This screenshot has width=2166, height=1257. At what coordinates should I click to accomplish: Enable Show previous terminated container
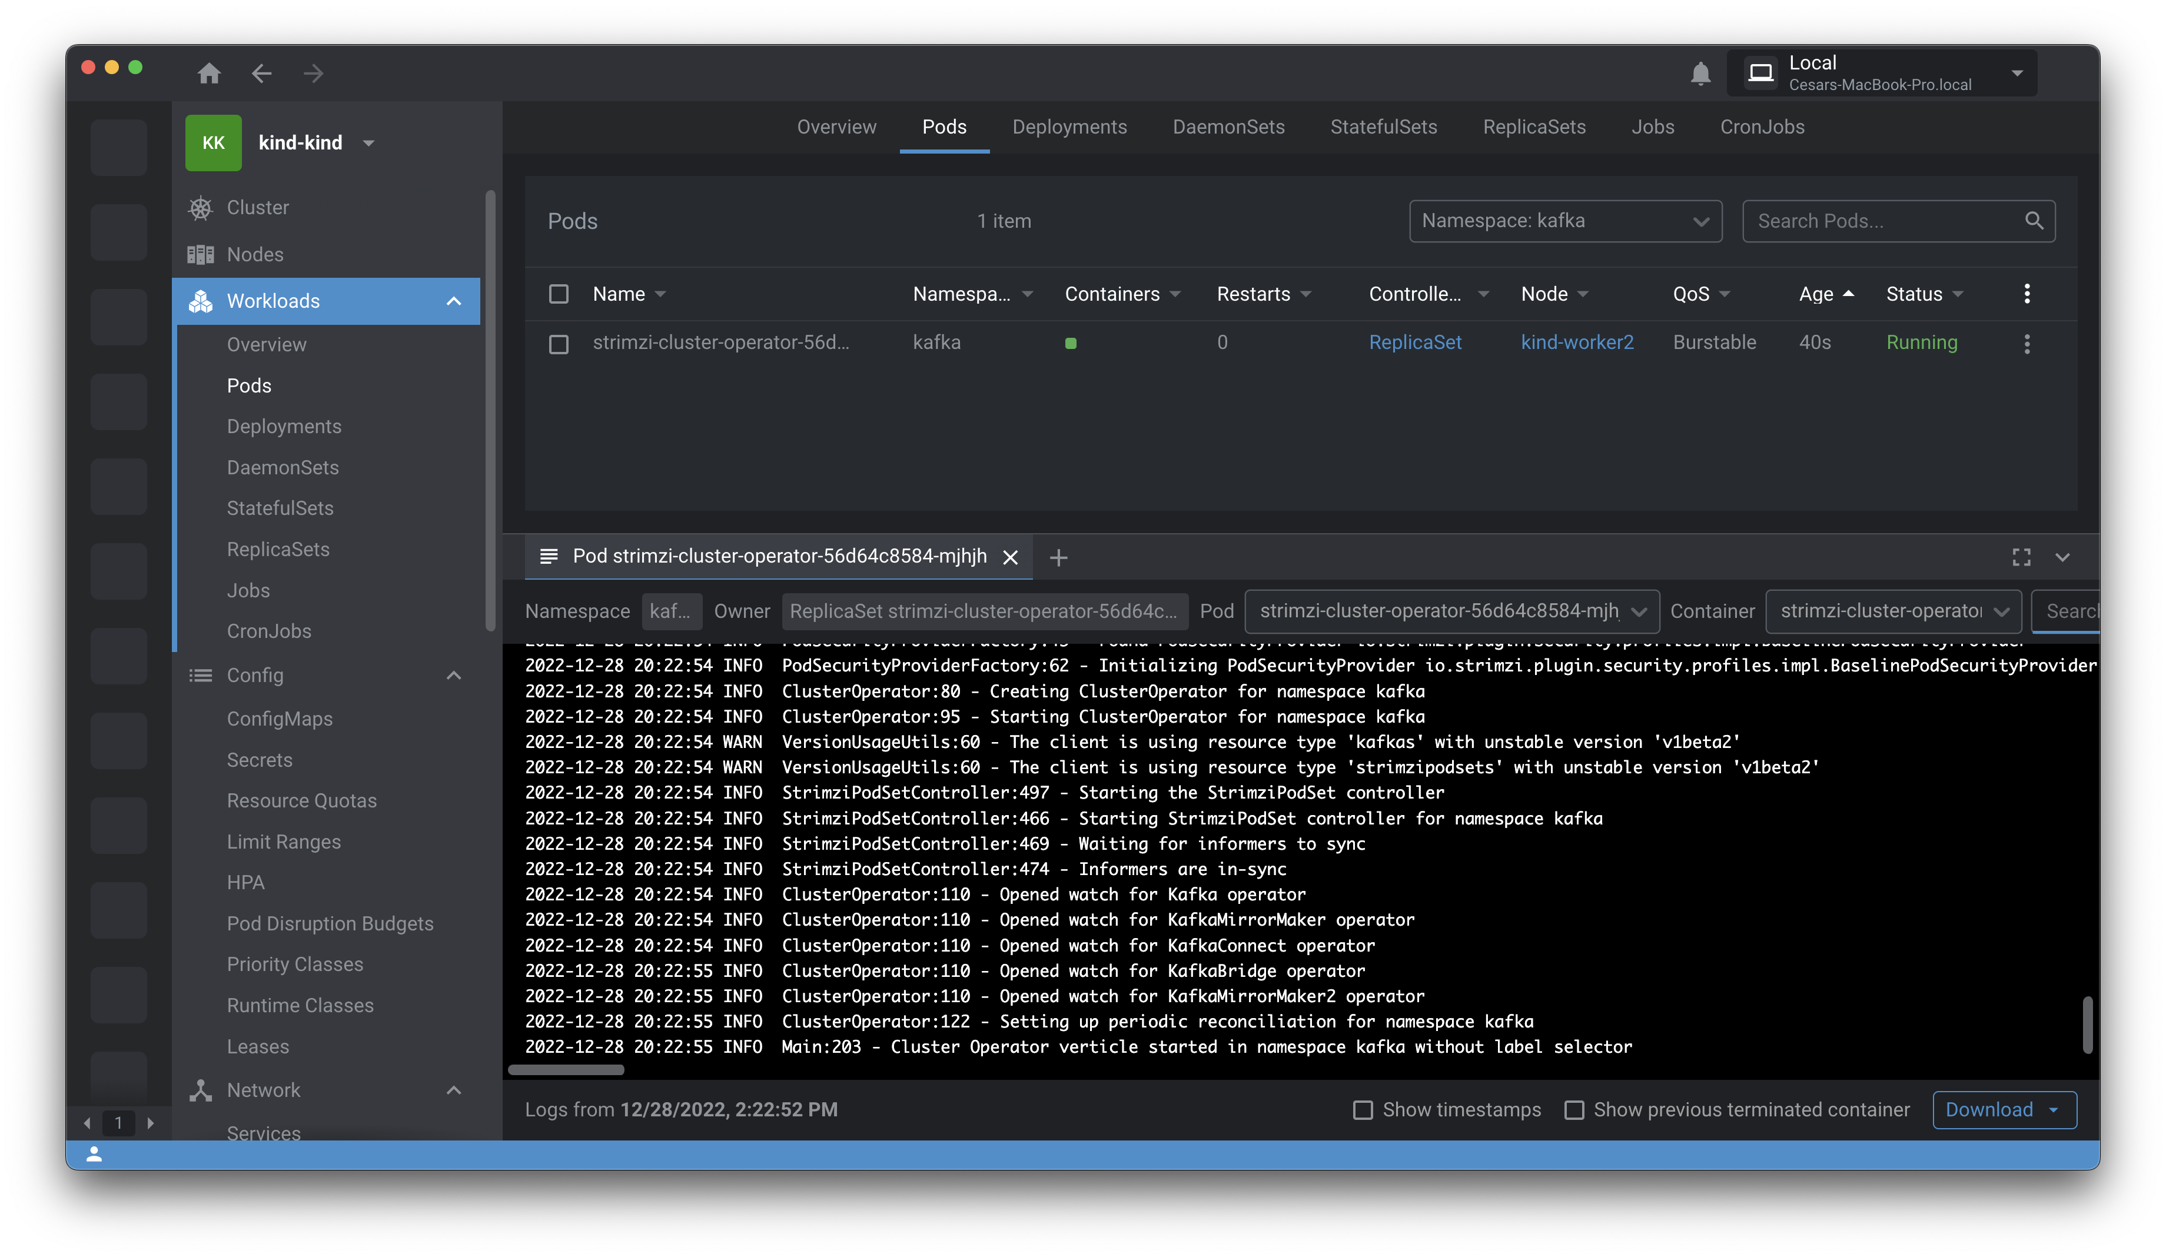pyautogui.click(x=1574, y=1110)
